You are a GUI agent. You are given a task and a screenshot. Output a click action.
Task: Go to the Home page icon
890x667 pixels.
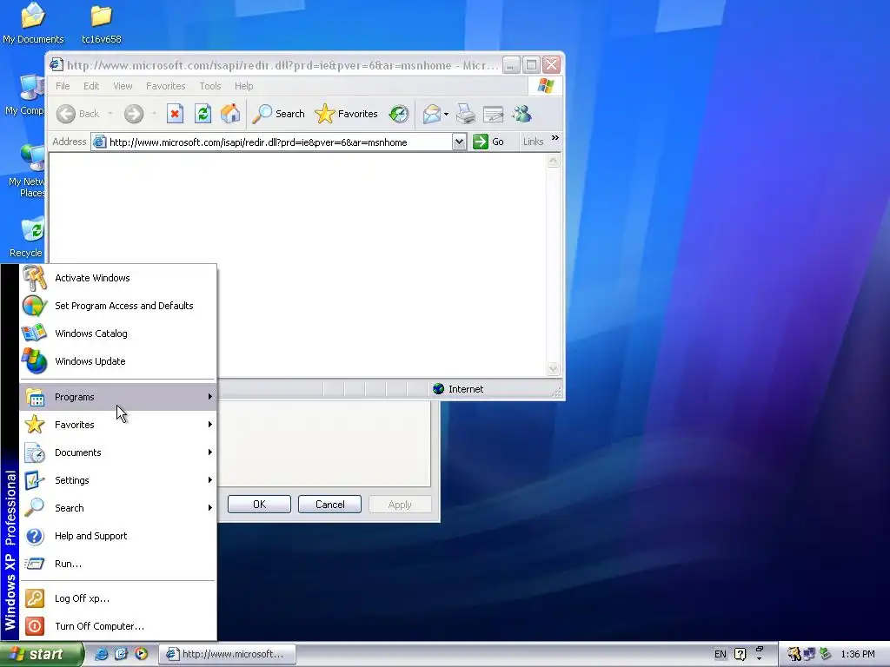pos(230,114)
